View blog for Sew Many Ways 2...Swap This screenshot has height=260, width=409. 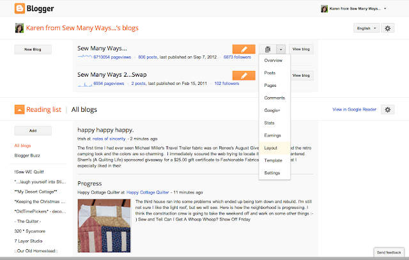[x=302, y=75]
